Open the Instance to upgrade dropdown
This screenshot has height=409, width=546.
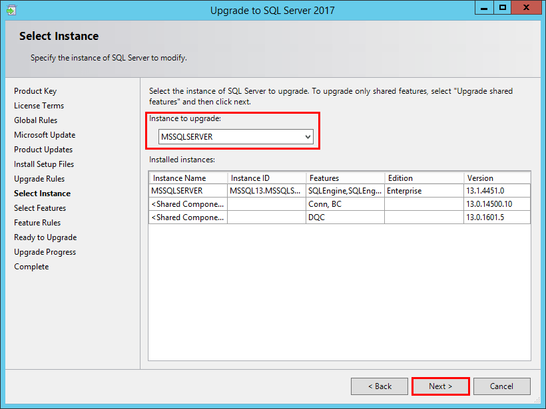[x=236, y=137]
